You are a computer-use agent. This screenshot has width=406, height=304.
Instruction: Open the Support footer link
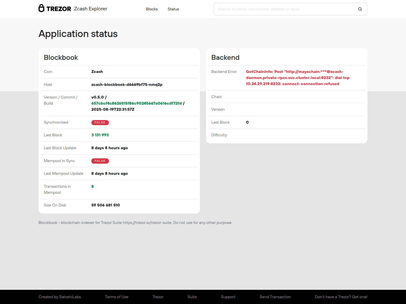coord(228,297)
